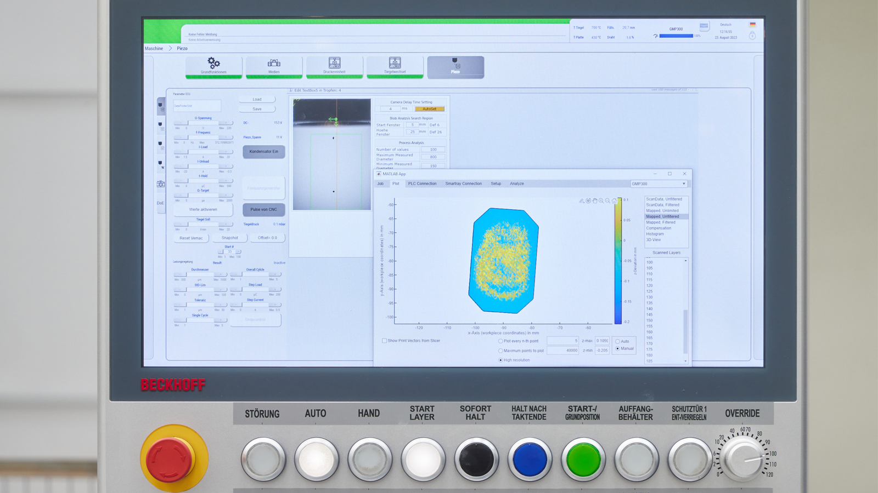
Task: Select layer 150 in Scanned Layers
Action: (x=650, y=320)
